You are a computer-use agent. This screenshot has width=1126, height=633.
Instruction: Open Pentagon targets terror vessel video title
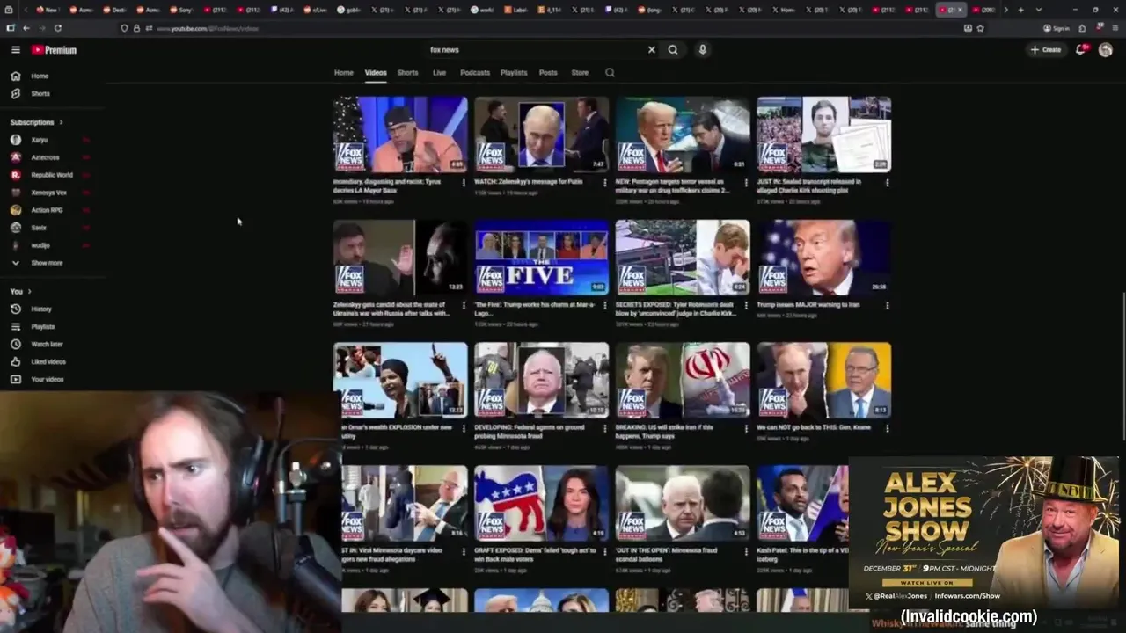[x=673, y=186]
